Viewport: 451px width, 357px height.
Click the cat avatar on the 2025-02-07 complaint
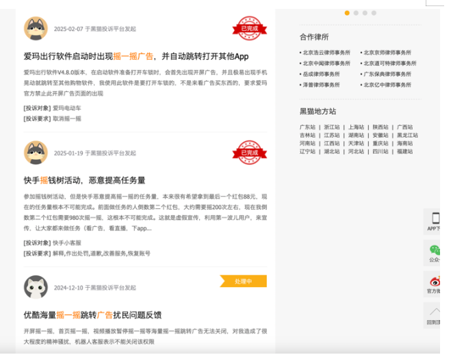click(36, 28)
